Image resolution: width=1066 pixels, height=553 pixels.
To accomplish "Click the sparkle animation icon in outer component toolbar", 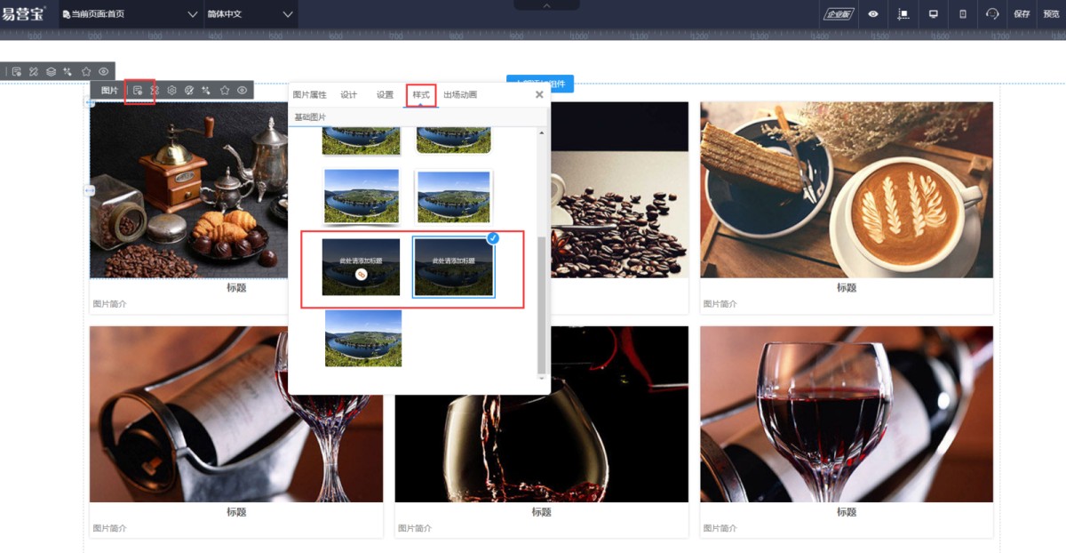I will [x=68, y=71].
